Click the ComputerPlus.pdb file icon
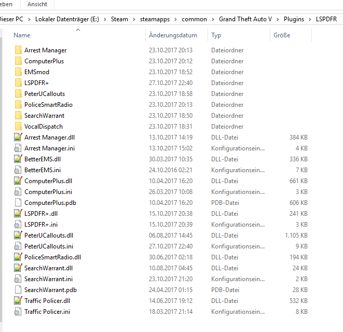This screenshot has width=343, height=332. (x=18, y=202)
